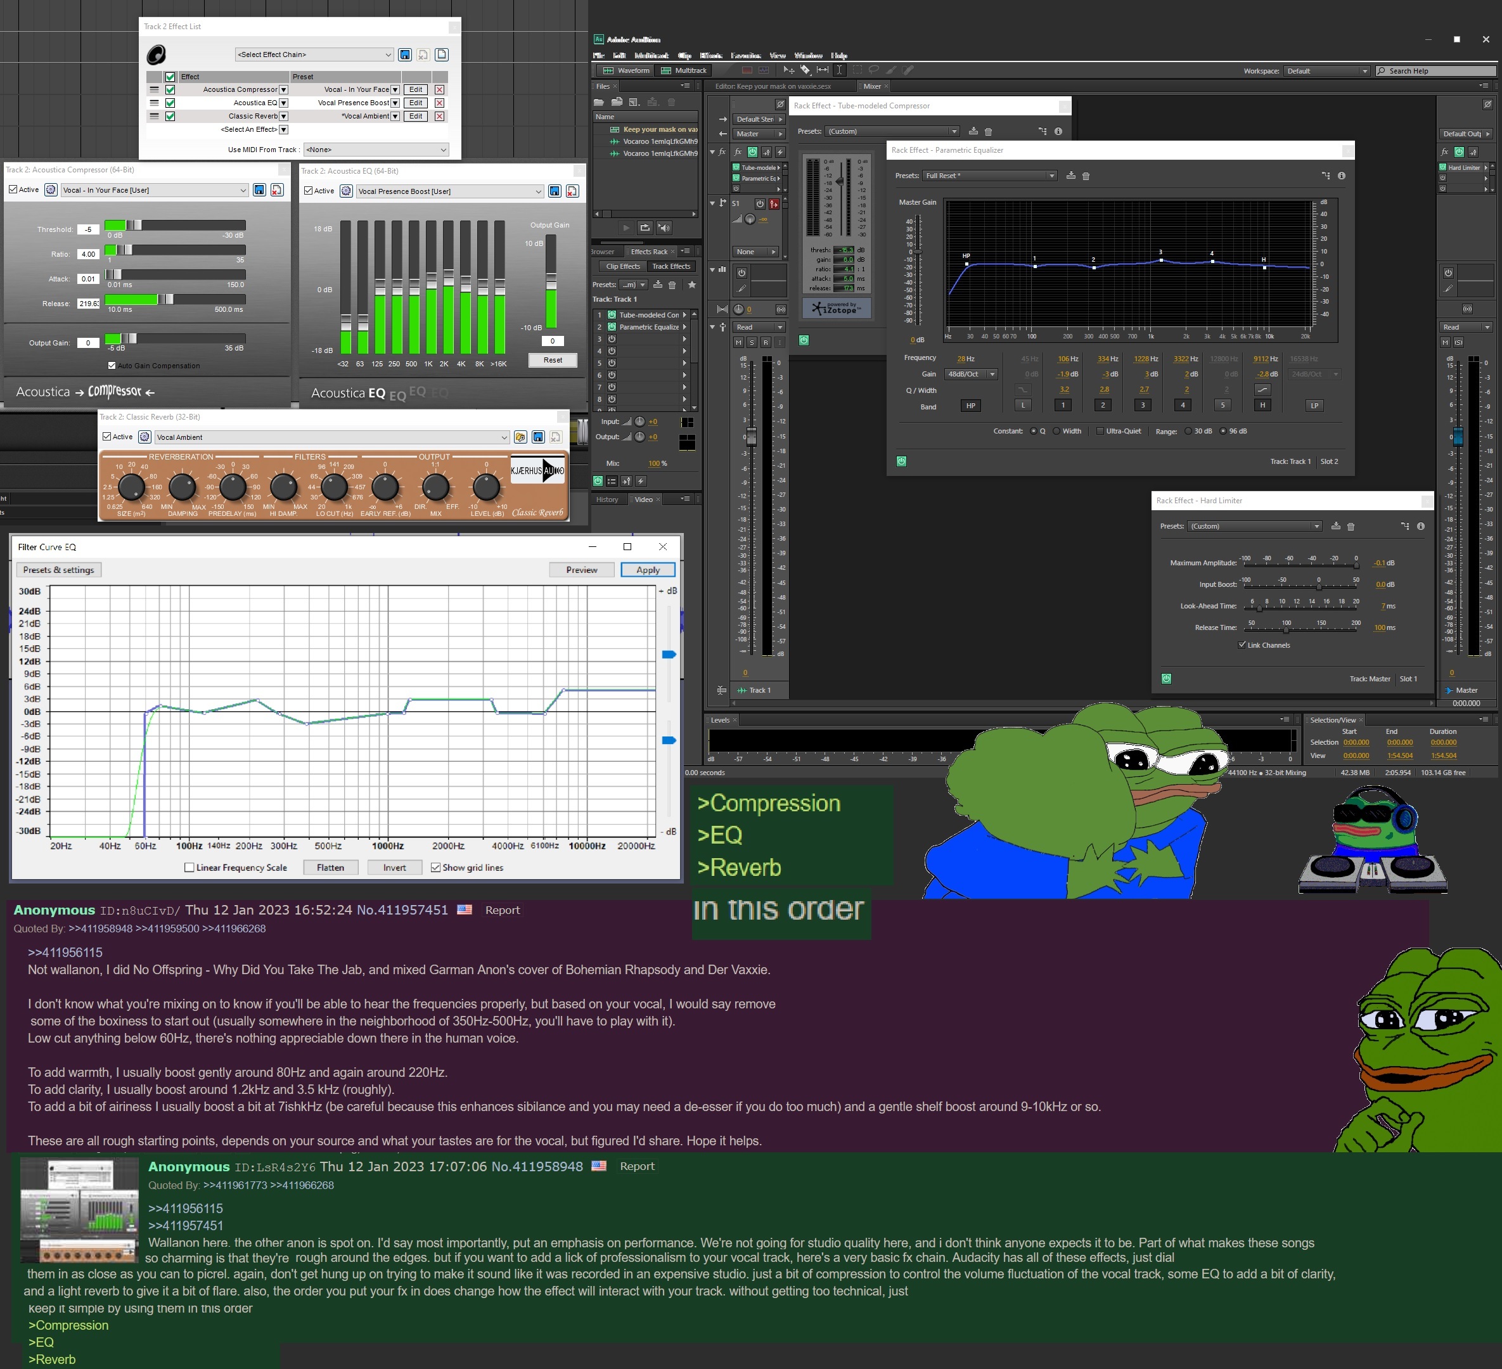Open Vocal Ambient preset dropdown in Classic Reverb

(x=331, y=437)
